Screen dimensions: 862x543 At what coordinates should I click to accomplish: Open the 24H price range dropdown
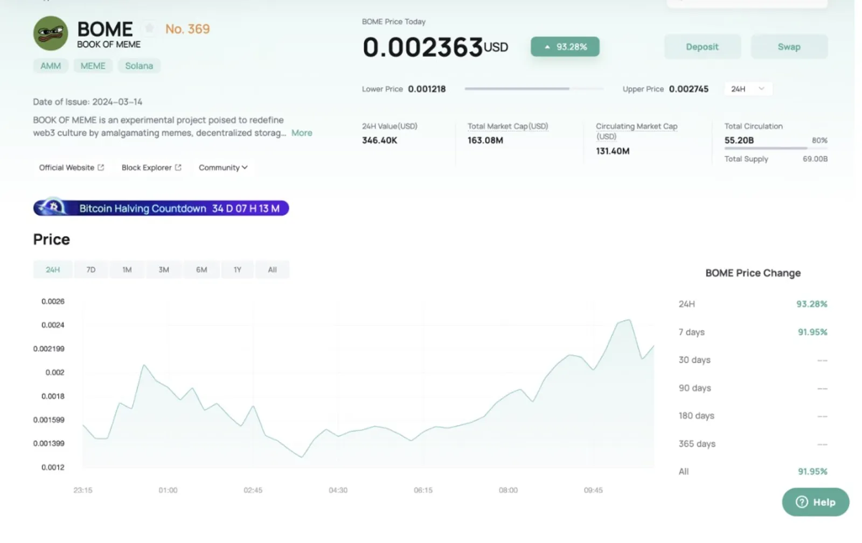[x=748, y=89]
